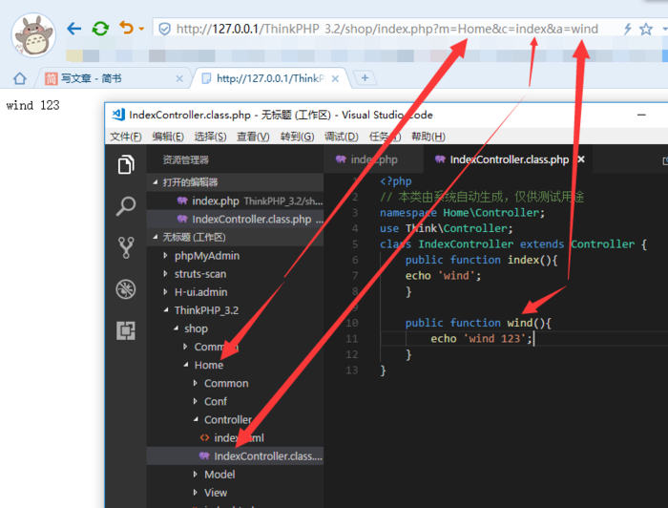The width and height of the screenshot is (668, 508).
Task: Minimize the Visual Studio Code window
Action: coord(641,115)
